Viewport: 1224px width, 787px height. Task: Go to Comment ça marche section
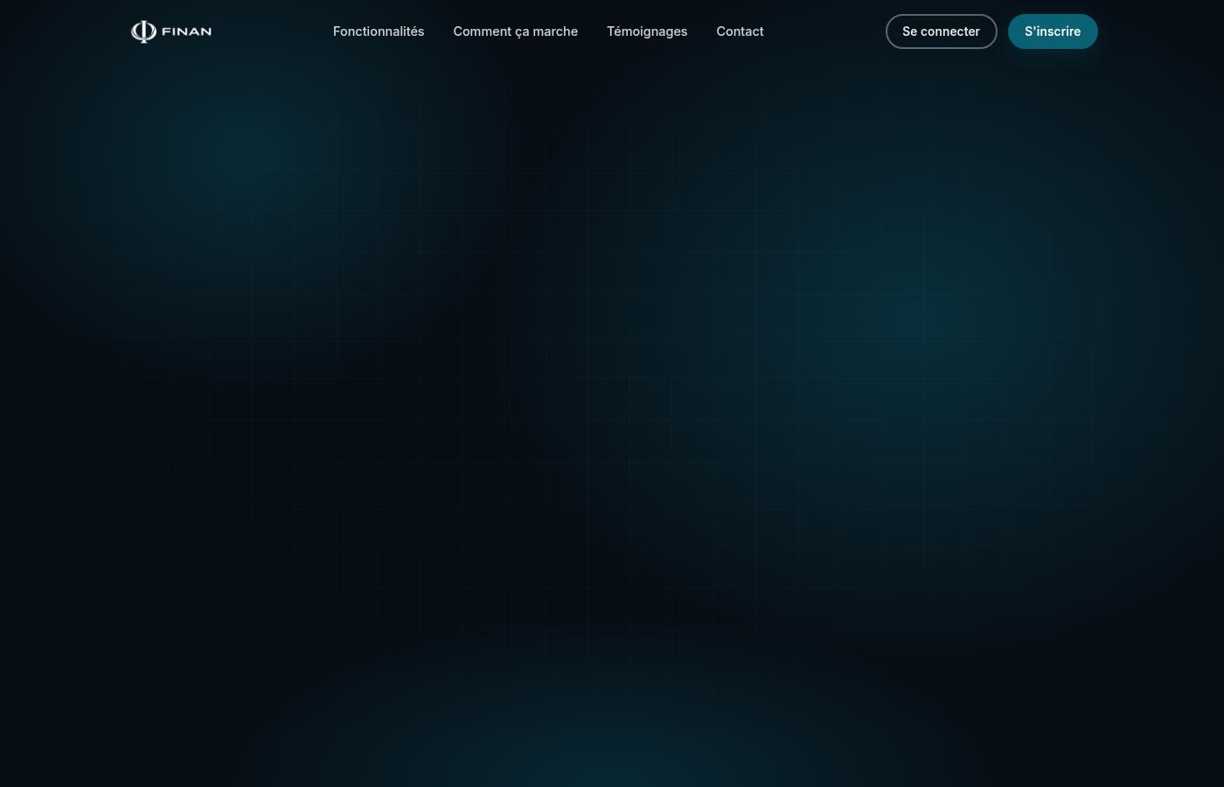[x=516, y=31]
